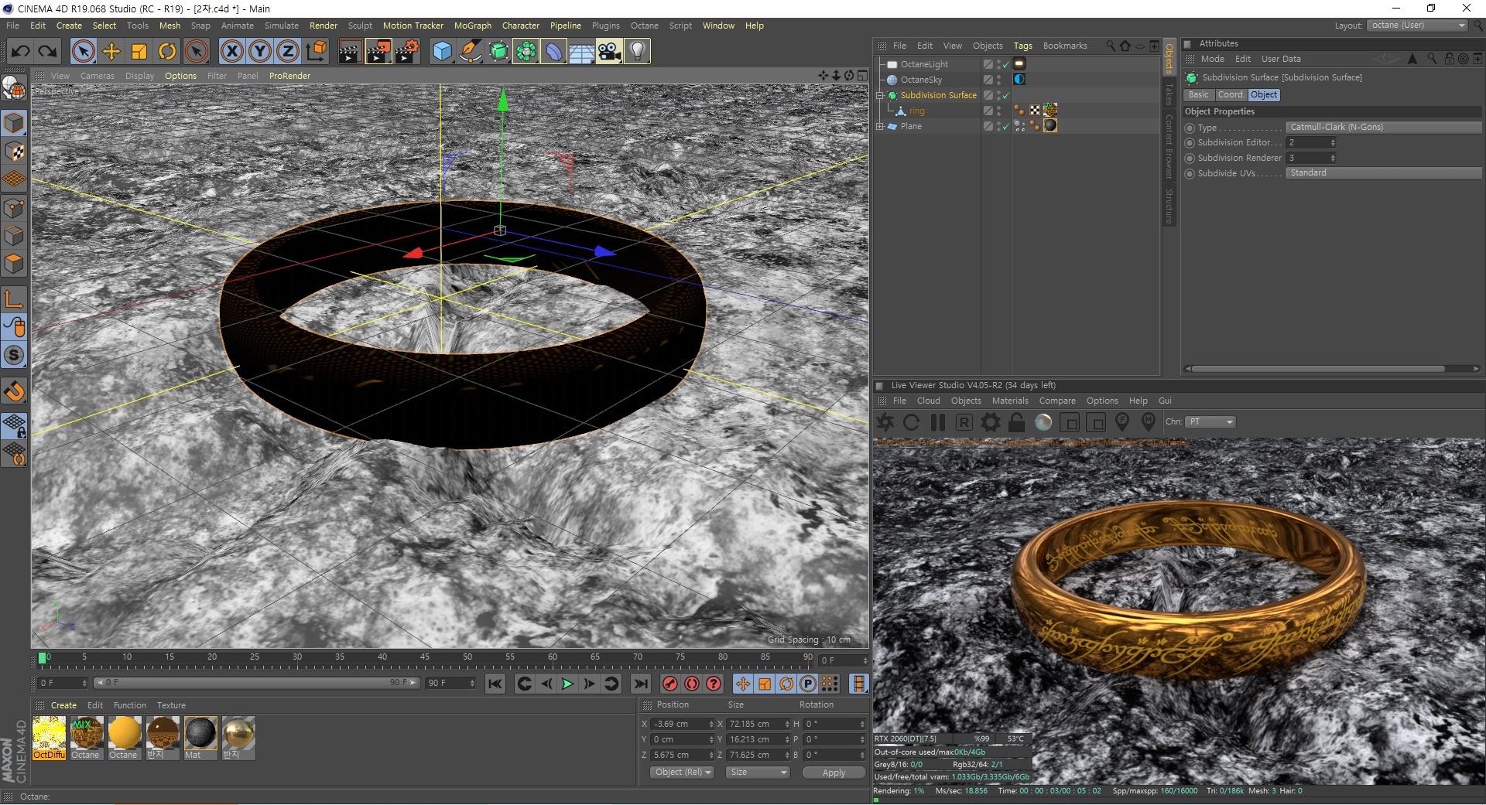This screenshot has width=1486, height=805.
Task: Add a Cube primitive object
Action: [442, 52]
